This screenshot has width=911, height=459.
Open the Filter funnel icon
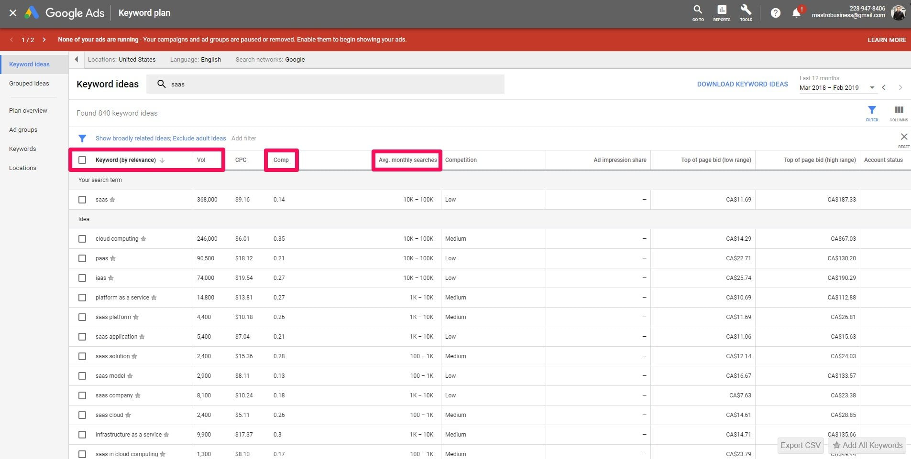tap(872, 113)
